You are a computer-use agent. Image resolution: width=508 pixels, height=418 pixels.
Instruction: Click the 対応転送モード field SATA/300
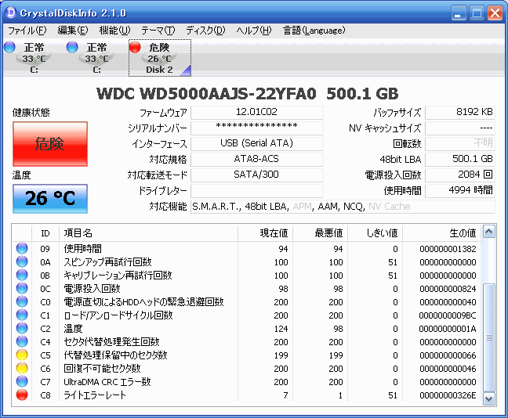[x=257, y=175]
